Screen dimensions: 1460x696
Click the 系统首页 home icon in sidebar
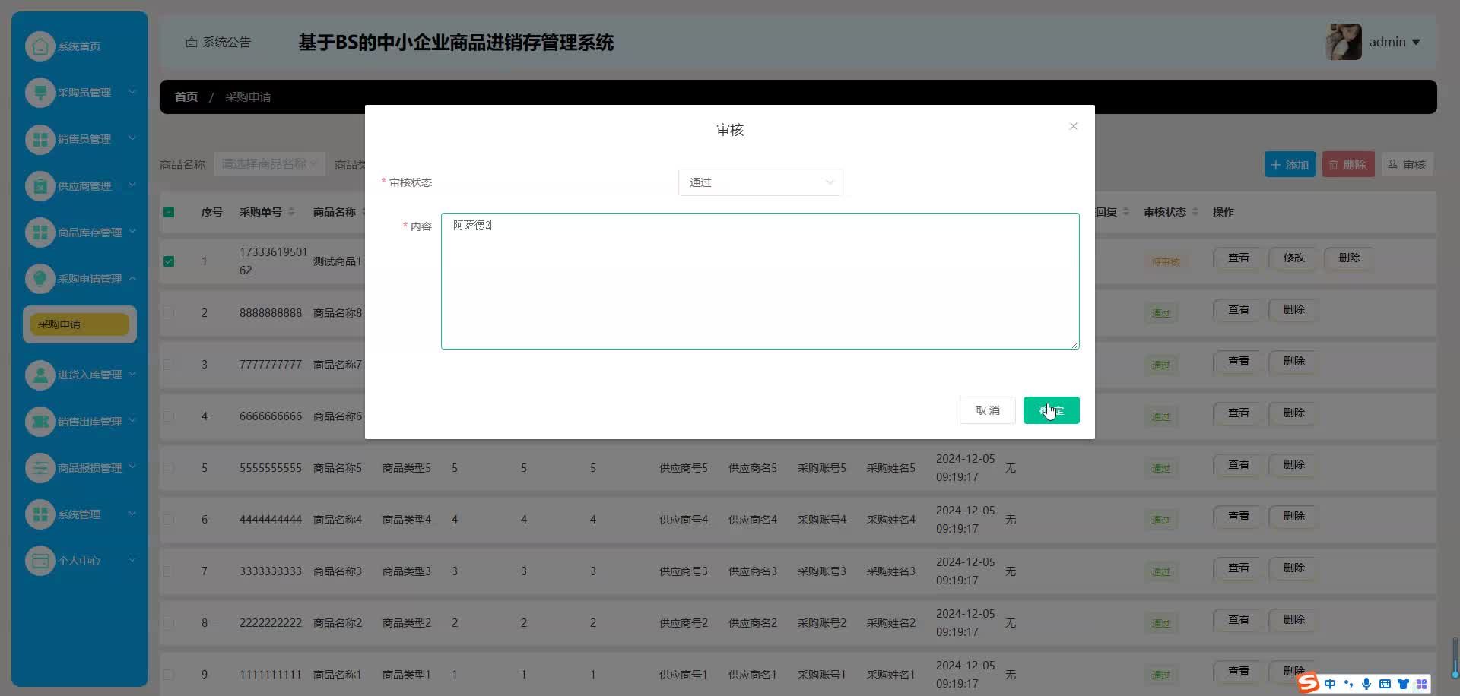(x=40, y=46)
